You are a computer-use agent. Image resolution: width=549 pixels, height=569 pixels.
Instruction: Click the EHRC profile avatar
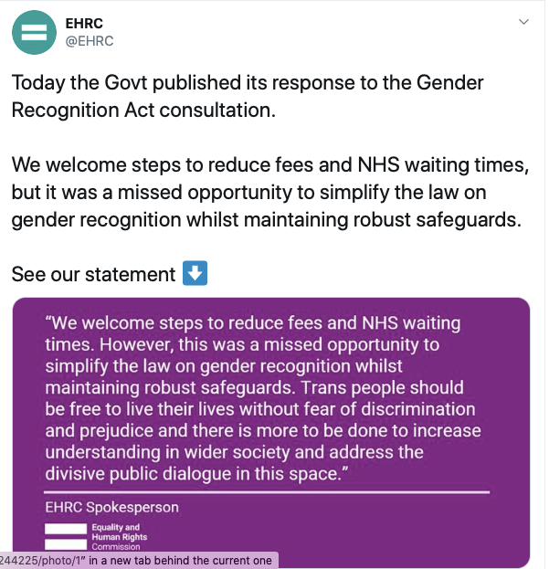click(34, 33)
